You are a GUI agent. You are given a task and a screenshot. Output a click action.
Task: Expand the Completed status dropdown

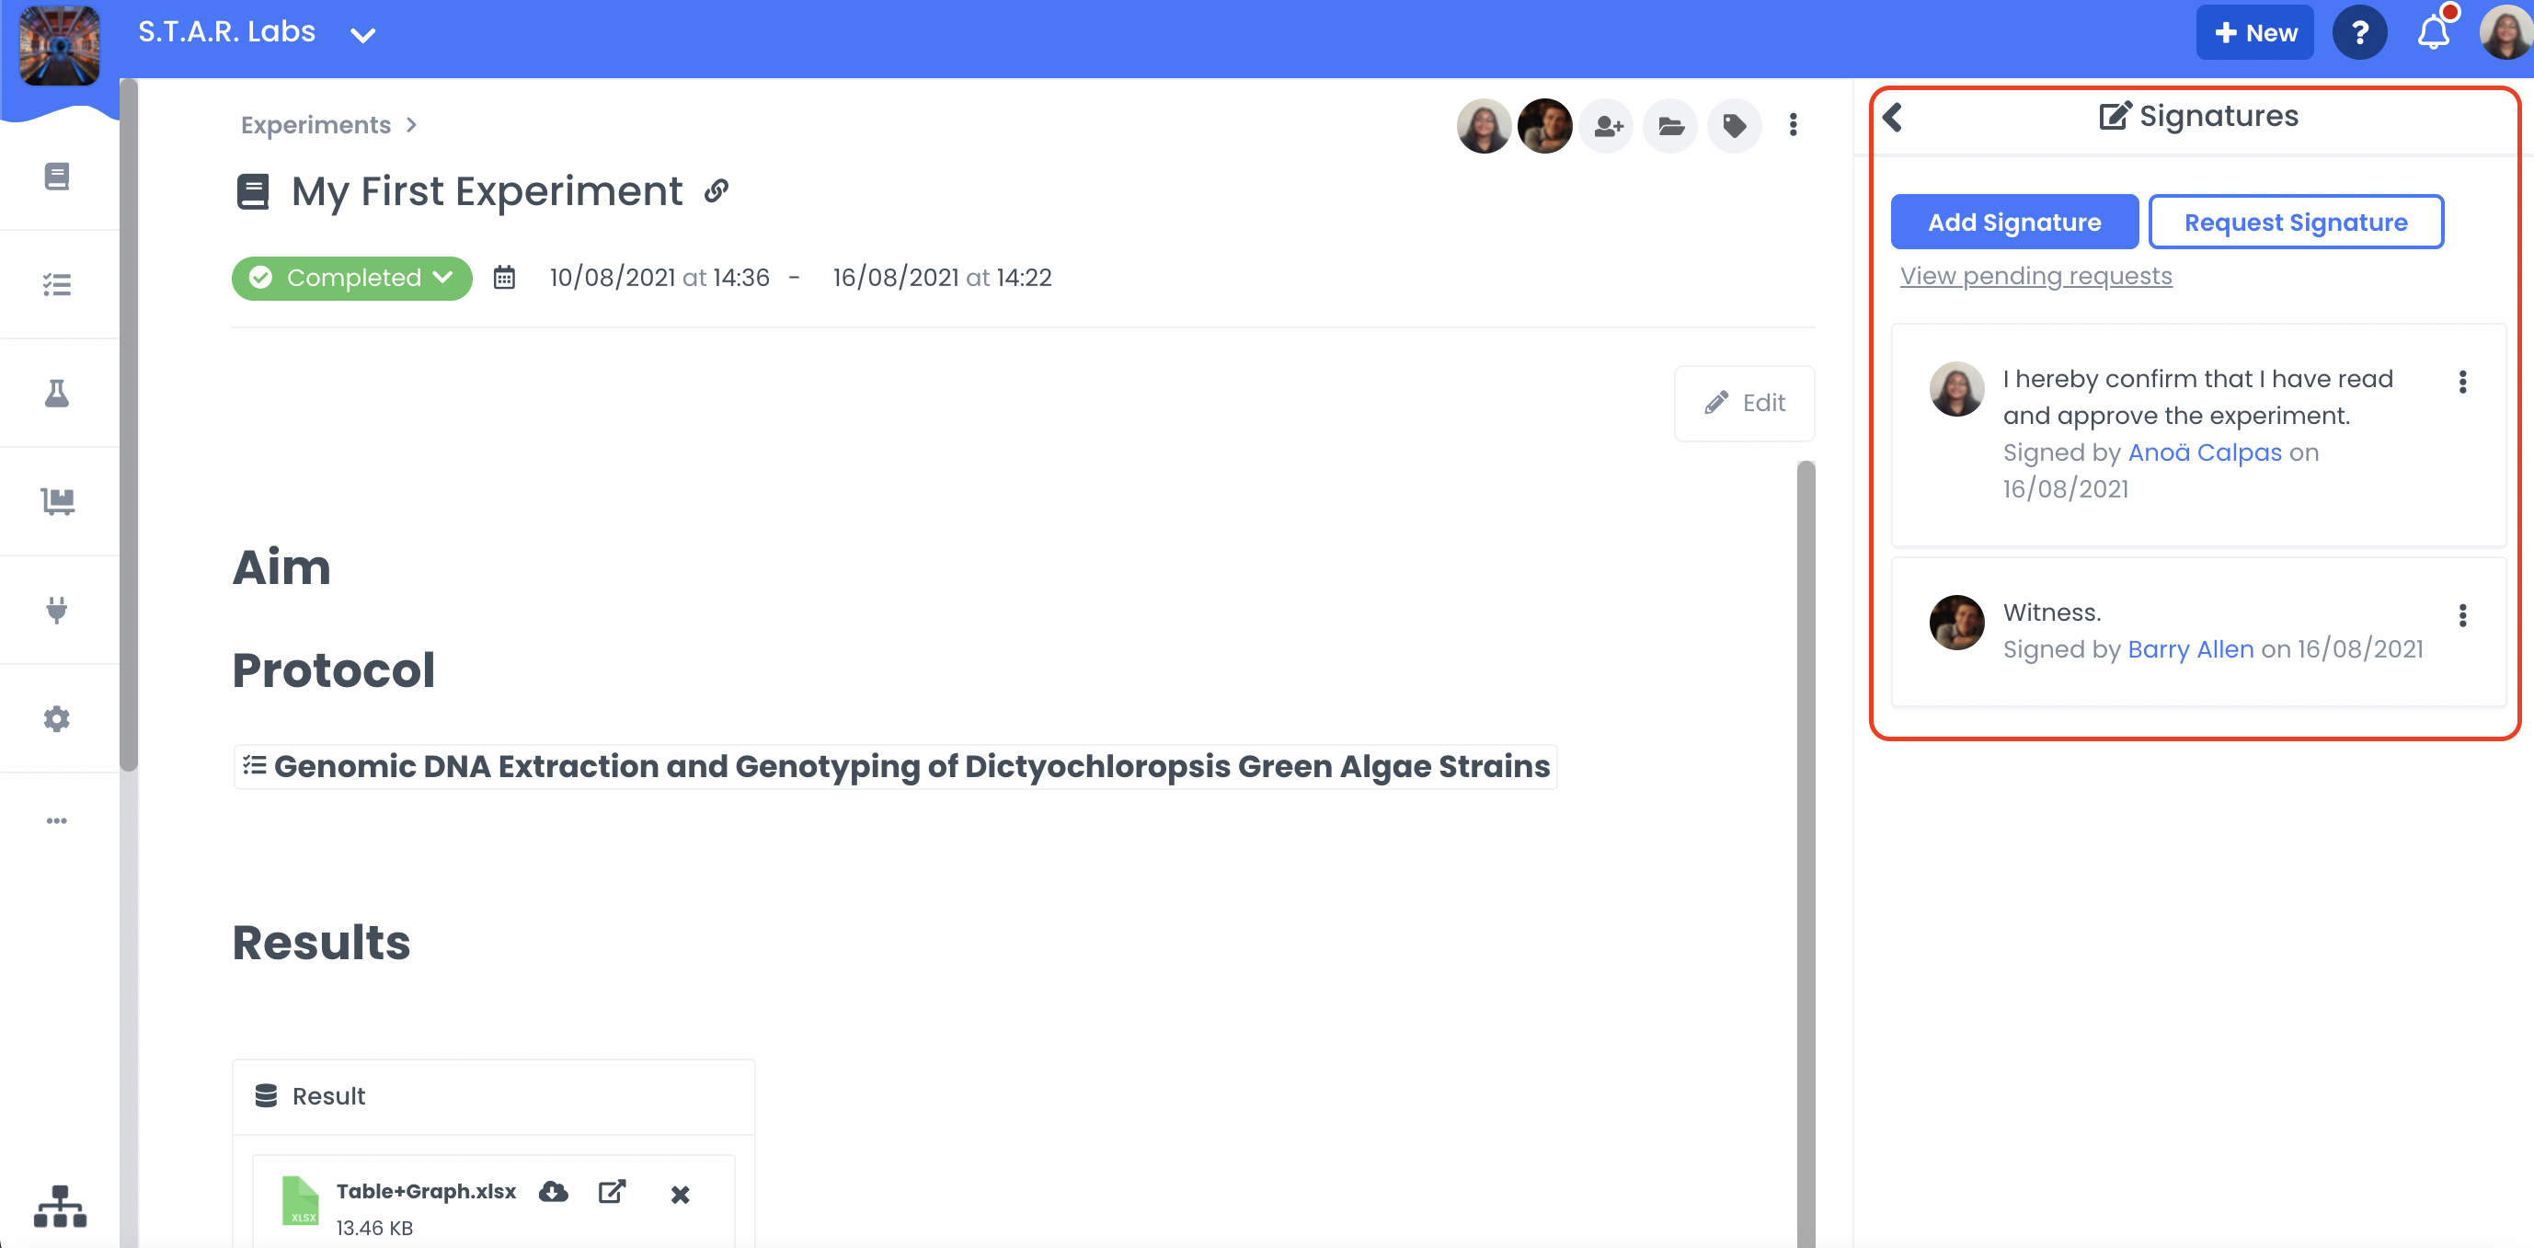(352, 279)
